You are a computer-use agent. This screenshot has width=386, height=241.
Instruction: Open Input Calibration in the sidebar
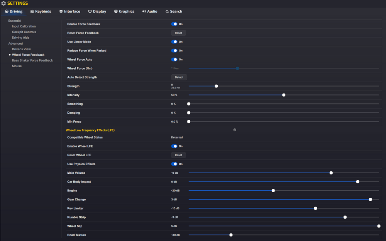point(24,26)
